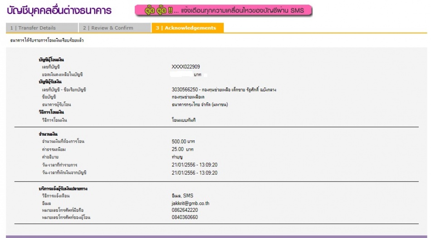Viewport: 431px width, 238px height.
Task: Click the pink SMS alert banner
Action: 223,10
